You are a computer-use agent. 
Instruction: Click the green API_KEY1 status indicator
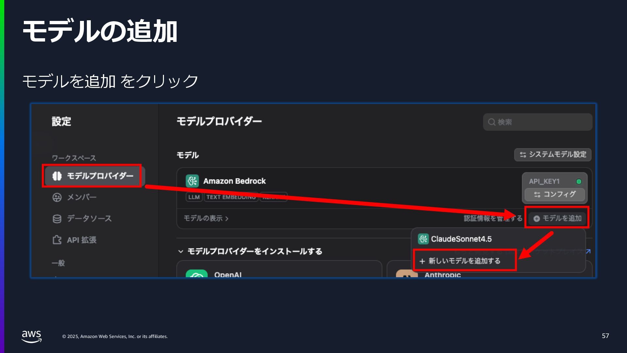point(579,181)
